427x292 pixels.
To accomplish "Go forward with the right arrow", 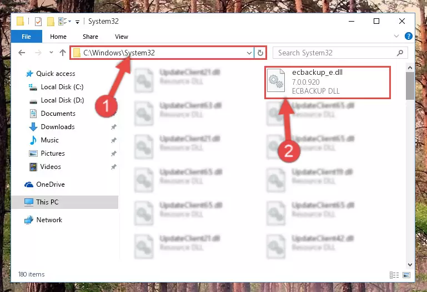I will point(38,53).
